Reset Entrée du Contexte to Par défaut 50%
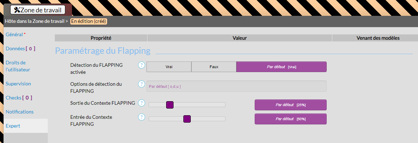418x143 pixels. pyautogui.click(x=290, y=119)
